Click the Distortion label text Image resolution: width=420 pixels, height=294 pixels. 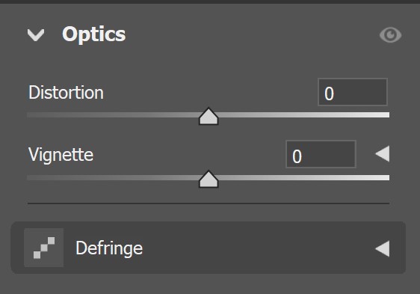point(67,93)
